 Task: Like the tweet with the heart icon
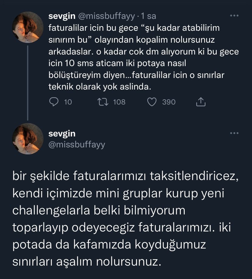tap(152, 102)
